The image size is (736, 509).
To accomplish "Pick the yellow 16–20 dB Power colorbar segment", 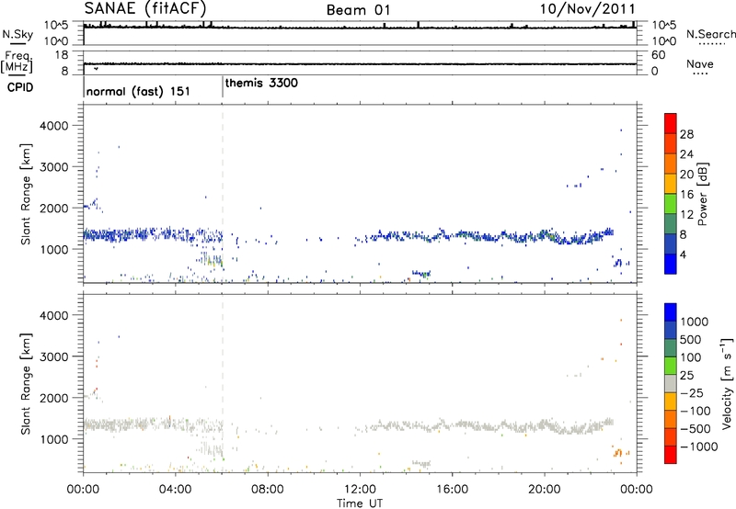I will coord(671,184).
